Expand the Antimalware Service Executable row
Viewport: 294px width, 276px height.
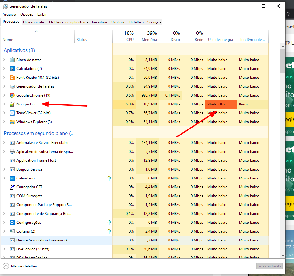click(4, 143)
